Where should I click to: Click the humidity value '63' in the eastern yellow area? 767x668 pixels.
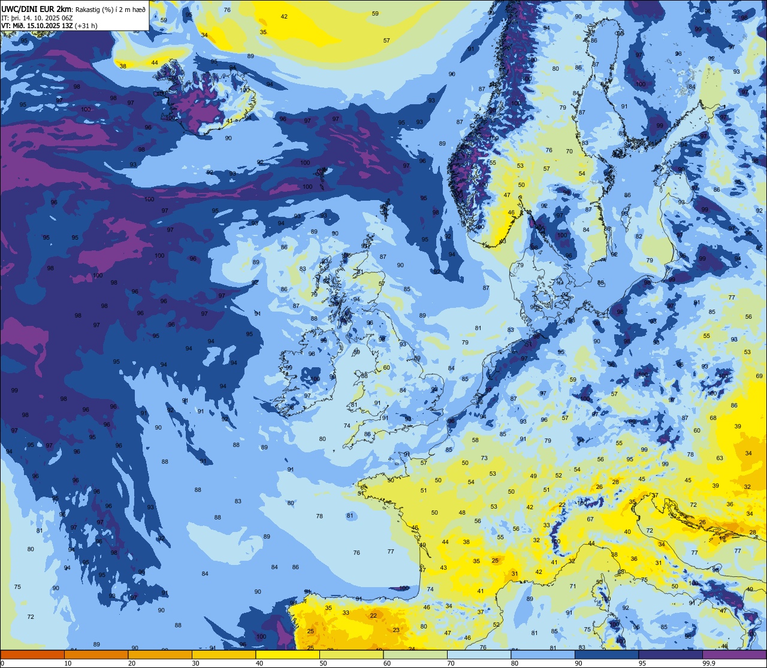point(720,458)
